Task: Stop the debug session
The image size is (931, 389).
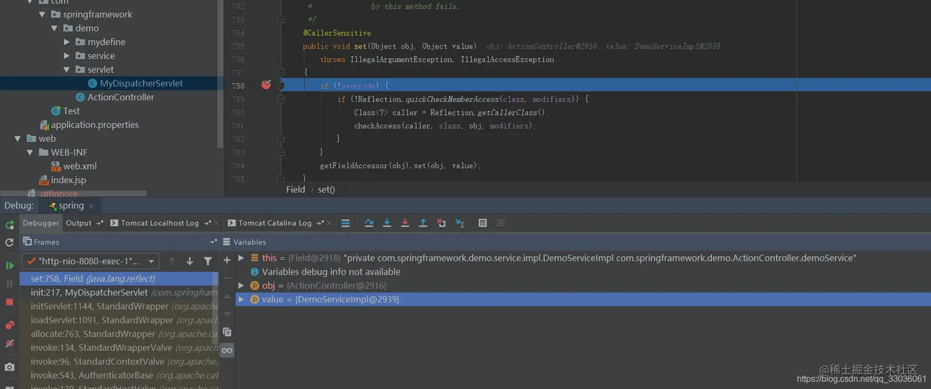Action: tap(9, 302)
